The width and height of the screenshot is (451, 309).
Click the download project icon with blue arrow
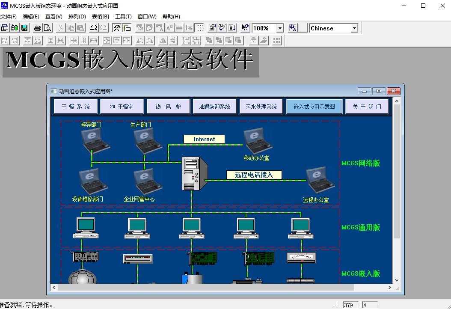click(x=232, y=28)
